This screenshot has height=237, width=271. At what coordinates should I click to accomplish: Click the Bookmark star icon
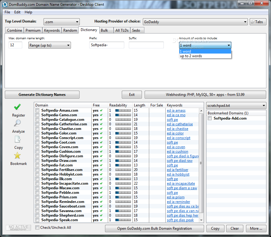click(x=17, y=155)
